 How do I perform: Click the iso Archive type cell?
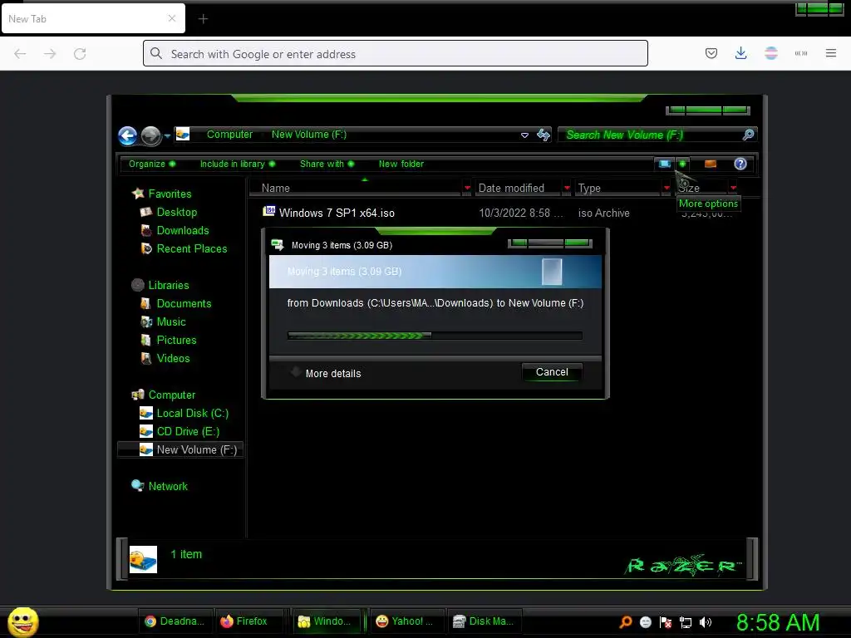603,213
